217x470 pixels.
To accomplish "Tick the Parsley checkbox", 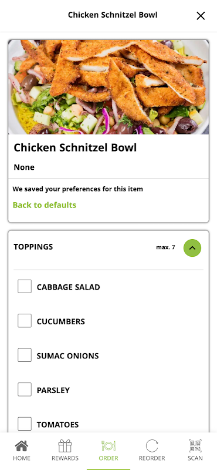I will [x=25, y=390].
